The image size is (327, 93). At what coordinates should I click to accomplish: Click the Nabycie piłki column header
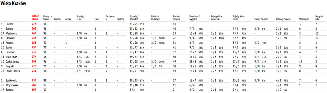(319, 18)
